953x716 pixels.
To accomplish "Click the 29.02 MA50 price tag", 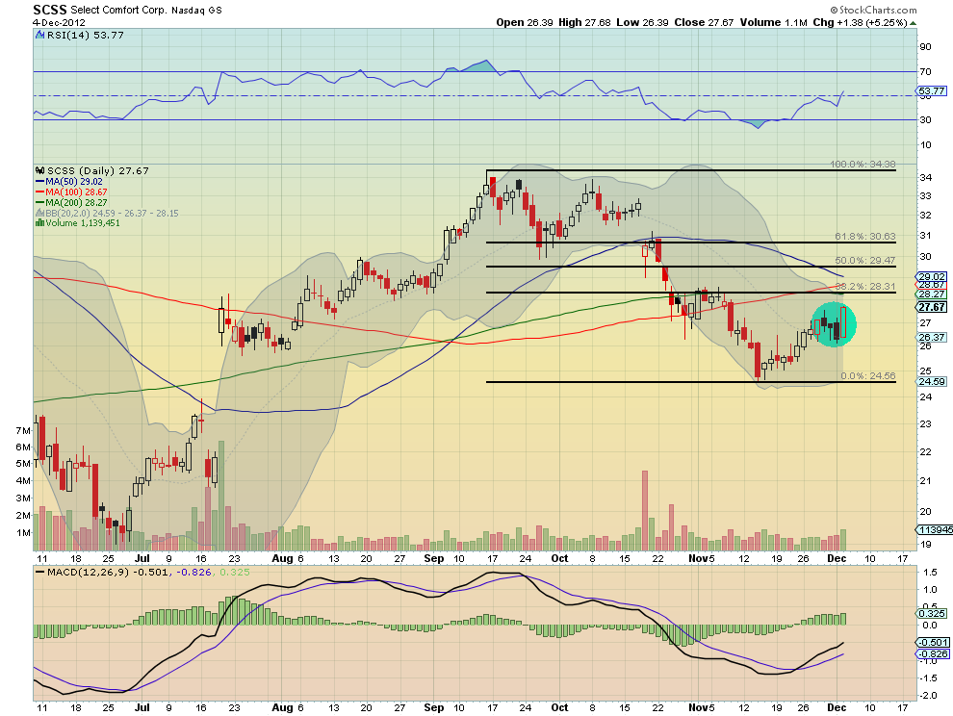I will pos(931,276).
